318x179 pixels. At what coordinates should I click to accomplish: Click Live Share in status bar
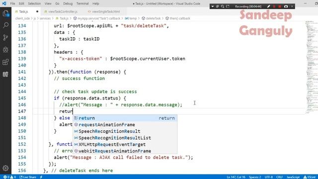point(28,177)
